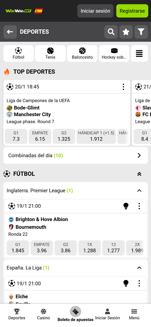Select the EMPATE 3.96 odds on Brighton match
The height and width of the screenshot is (327, 151).
(x=41, y=248)
